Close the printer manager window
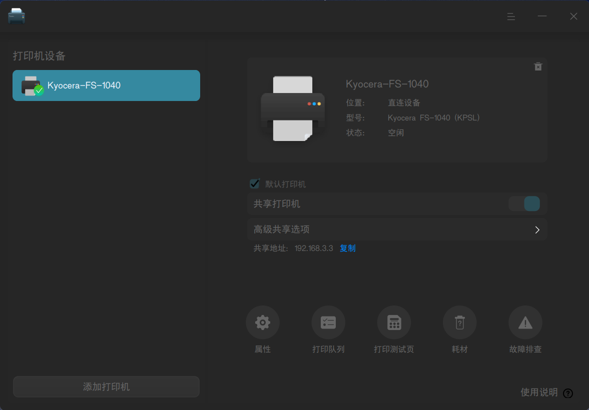589x410 pixels. (x=573, y=16)
